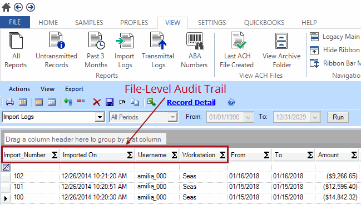This screenshot has height=205, width=361.
Task: Go forward with the right arrow icon
Action: 31,7
